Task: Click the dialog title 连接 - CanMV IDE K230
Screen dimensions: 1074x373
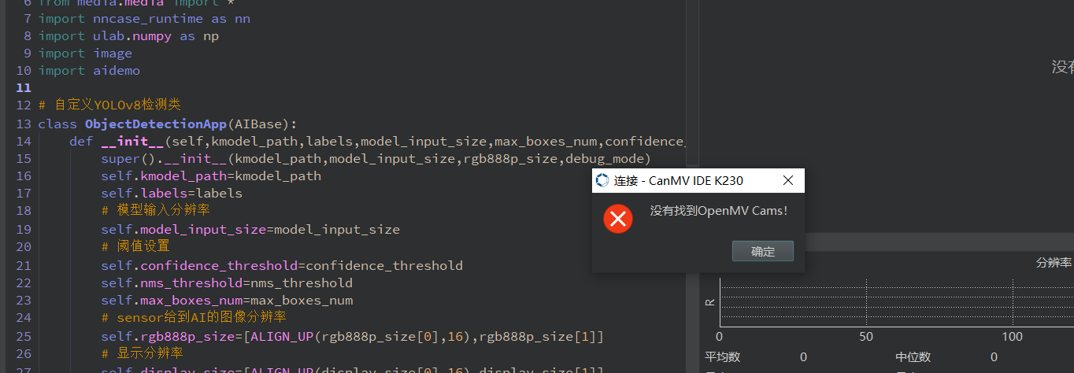Action: coord(679,181)
